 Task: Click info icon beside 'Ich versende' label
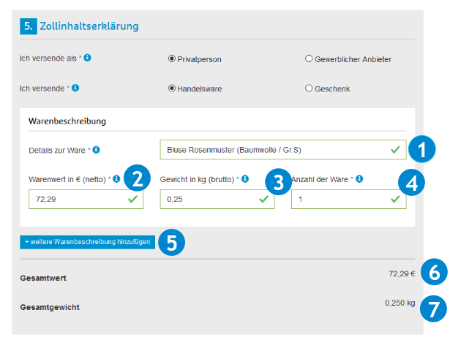(75, 88)
